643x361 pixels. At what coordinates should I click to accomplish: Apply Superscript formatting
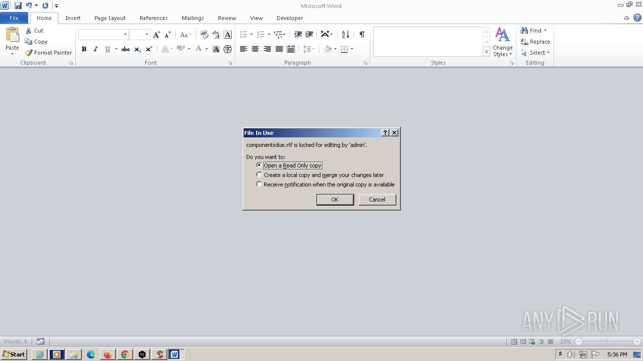point(149,49)
